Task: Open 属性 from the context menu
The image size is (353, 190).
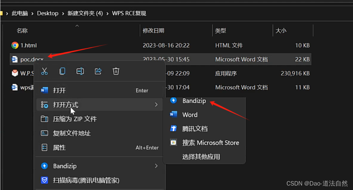Action: tap(99, 147)
